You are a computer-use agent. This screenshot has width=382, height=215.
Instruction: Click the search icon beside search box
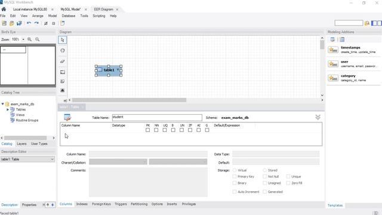(367, 23)
